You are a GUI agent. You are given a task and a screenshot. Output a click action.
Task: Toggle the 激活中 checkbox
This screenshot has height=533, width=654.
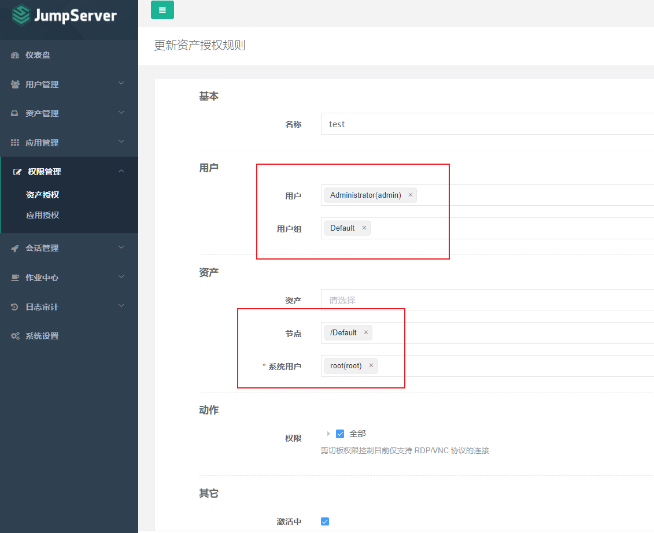(325, 521)
